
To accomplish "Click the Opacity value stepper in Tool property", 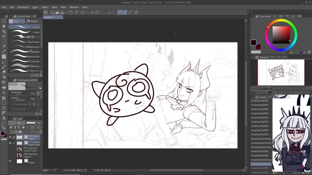I will pos(35,99).
